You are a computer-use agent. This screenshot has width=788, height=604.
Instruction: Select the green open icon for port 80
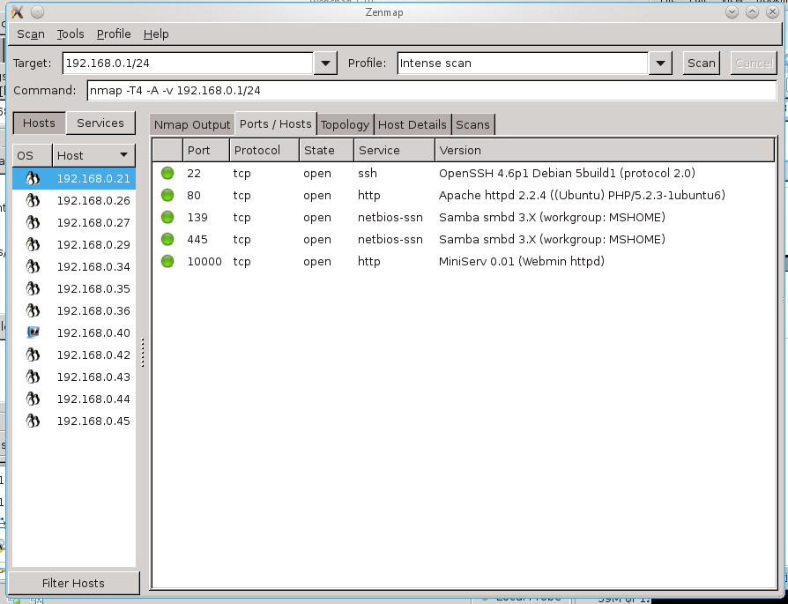pos(167,195)
